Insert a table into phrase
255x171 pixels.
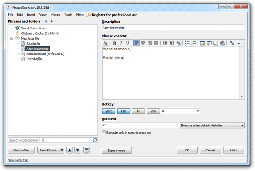click(203, 43)
